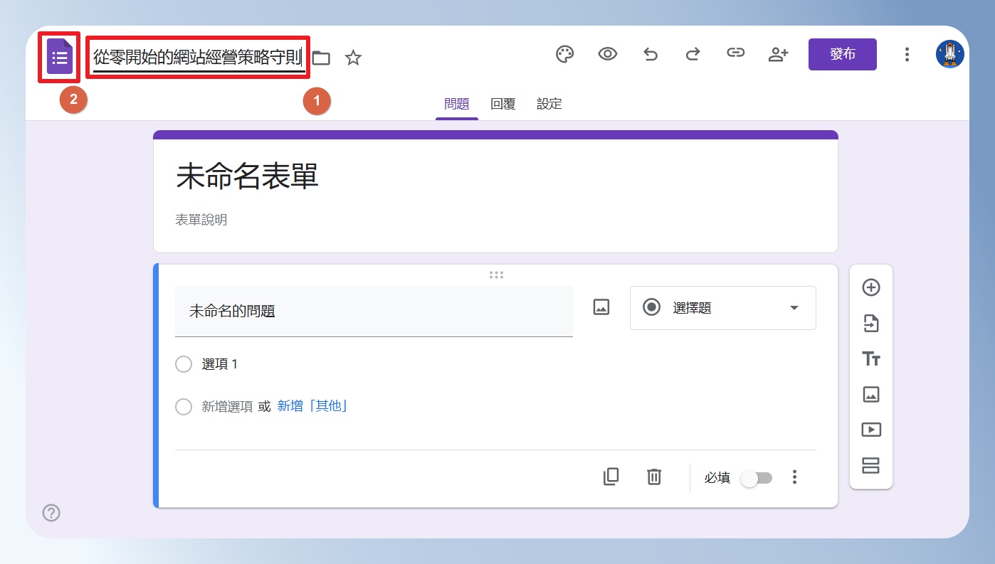Image resolution: width=995 pixels, height=564 pixels.
Task: Undo the last action
Action: 650,54
